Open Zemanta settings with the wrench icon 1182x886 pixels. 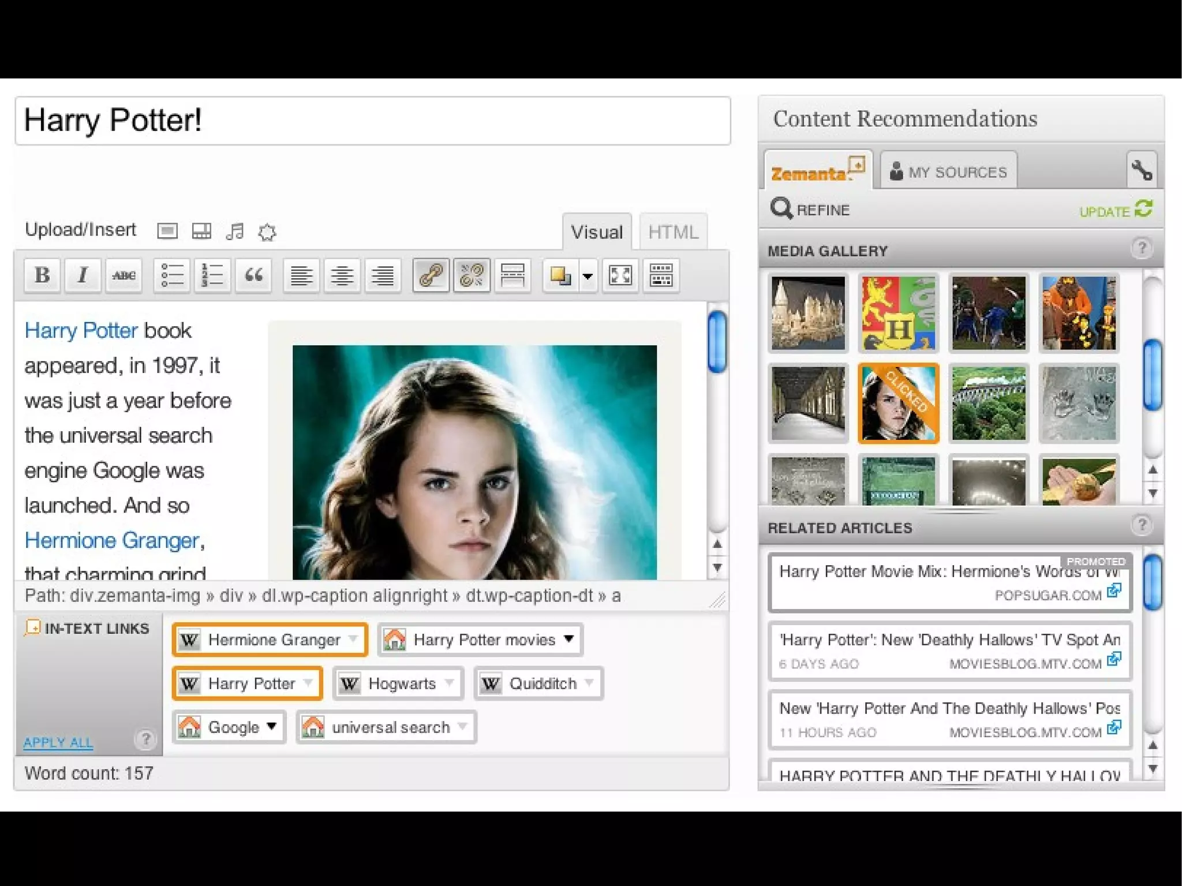coord(1141,170)
